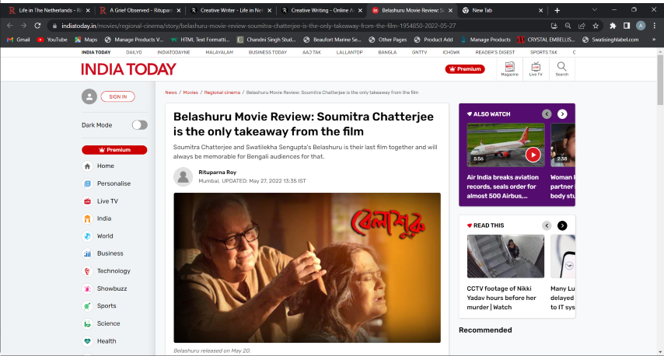Click the Premium button in sidebar
Viewport: 664px width, 356px height.
[114, 150]
